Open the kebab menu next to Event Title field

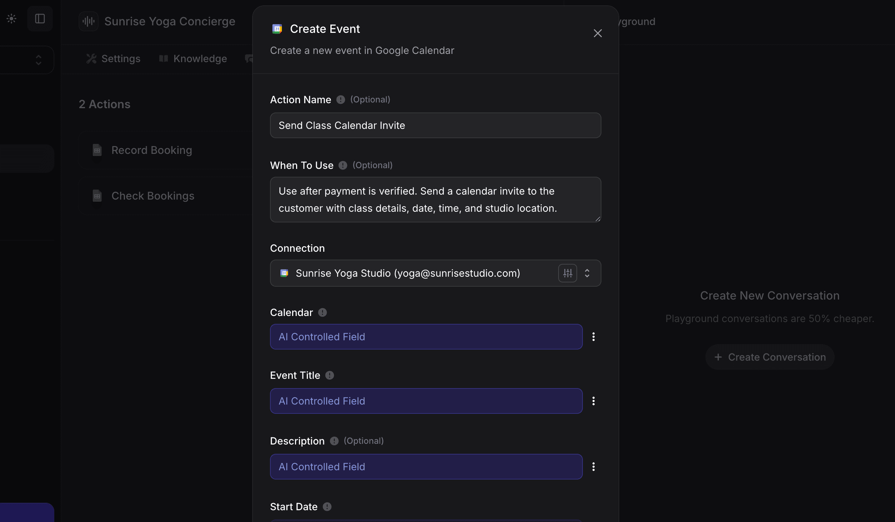click(593, 401)
